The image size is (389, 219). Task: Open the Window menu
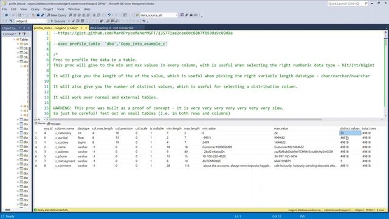tap(74, 9)
